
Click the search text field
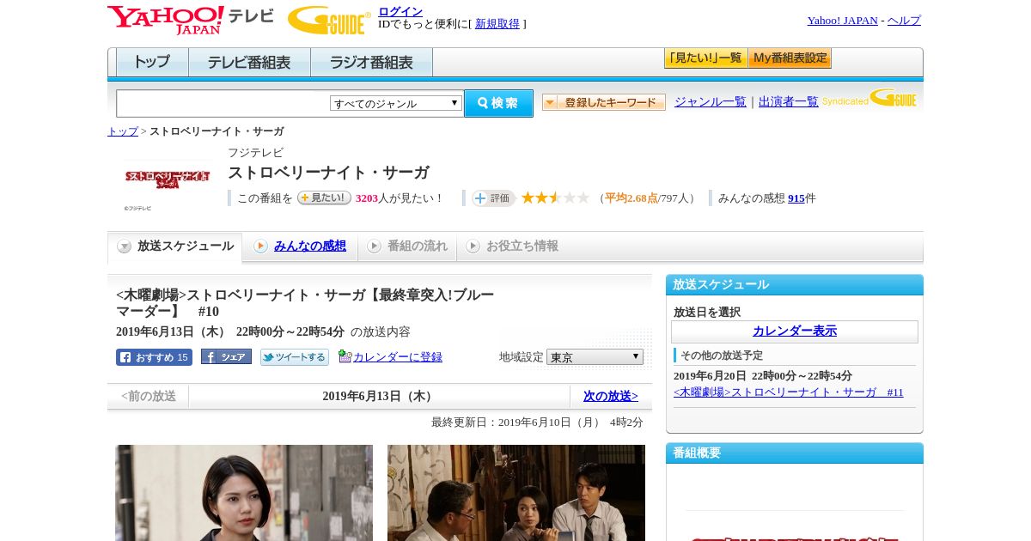click(223, 103)
